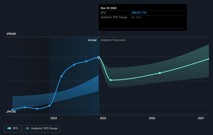Click the JP¥340 axis label
The width and height of the screenshot is (213, 135).
(11, 34)
